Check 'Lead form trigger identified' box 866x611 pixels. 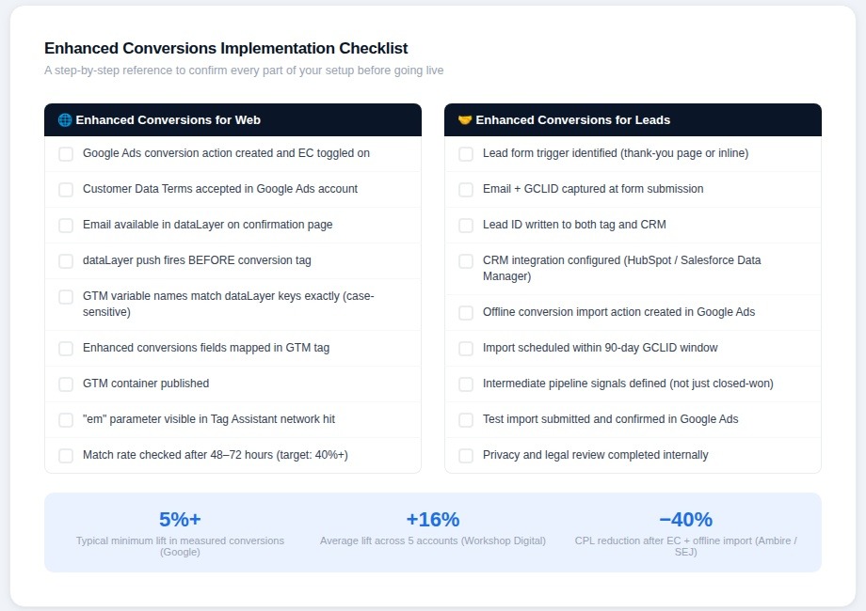coord(466,154)
